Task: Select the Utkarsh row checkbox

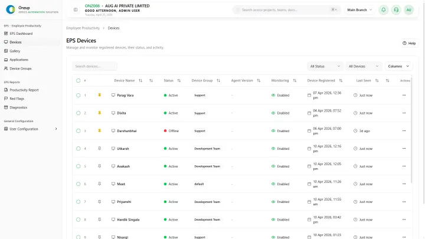Action: (x=79, y=149)
